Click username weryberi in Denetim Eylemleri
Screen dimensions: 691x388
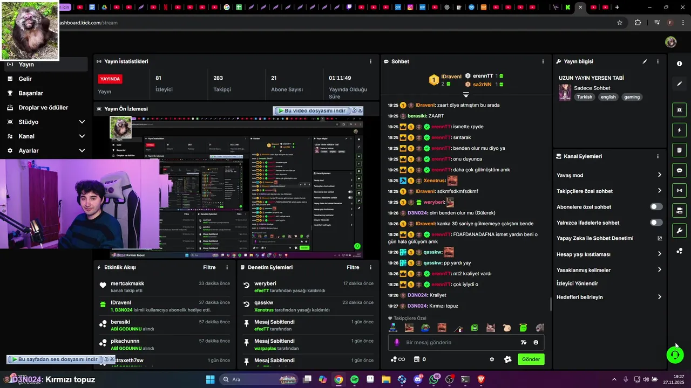(x=265, y=283)
